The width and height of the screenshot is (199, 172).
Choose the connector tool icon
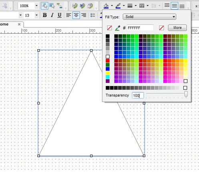click(x=59, y=6)
